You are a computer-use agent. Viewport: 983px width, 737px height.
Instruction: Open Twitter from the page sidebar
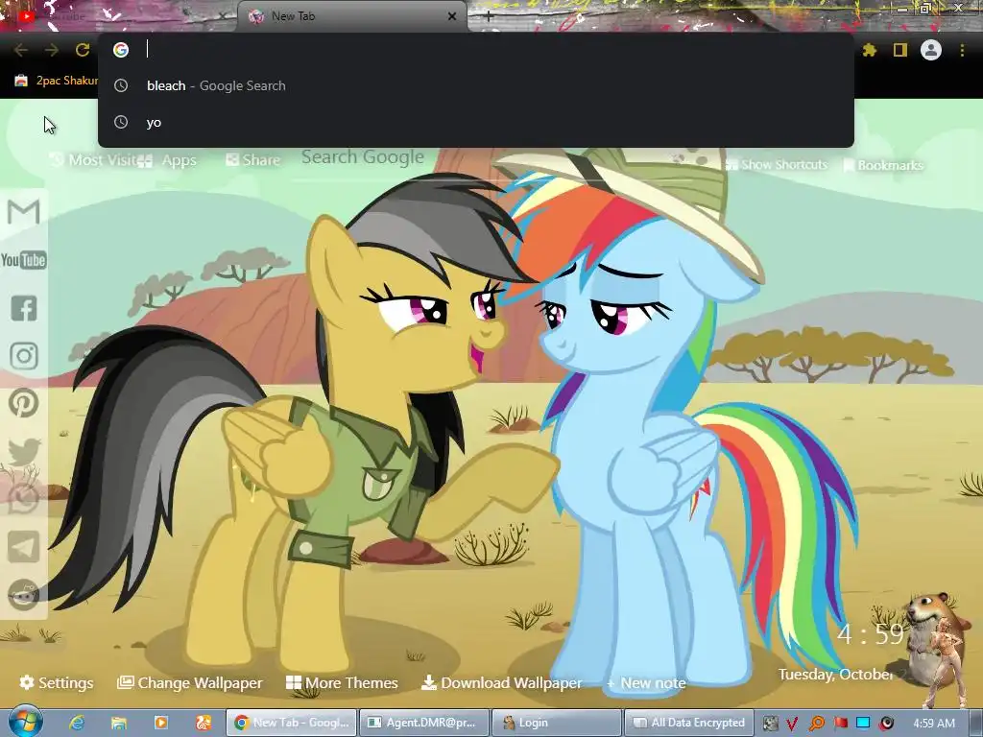point(24,451)
